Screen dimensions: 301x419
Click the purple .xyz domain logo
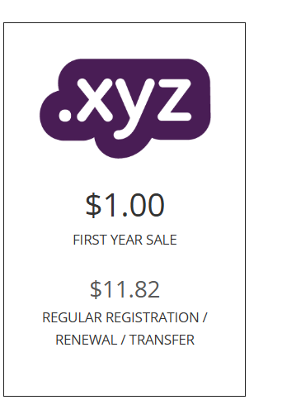click(125, 108)
